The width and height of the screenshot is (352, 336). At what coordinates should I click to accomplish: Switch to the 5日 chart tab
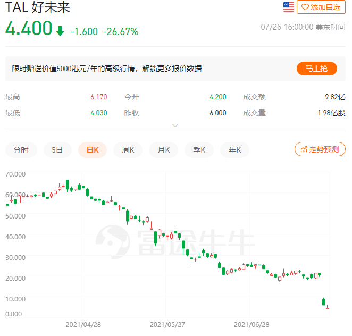coord(57,150)
